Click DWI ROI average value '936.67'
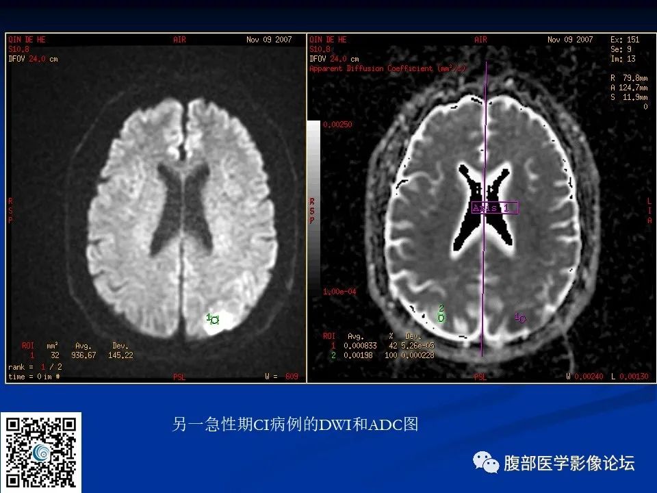 pyautogui.click(x=83, y=355)
